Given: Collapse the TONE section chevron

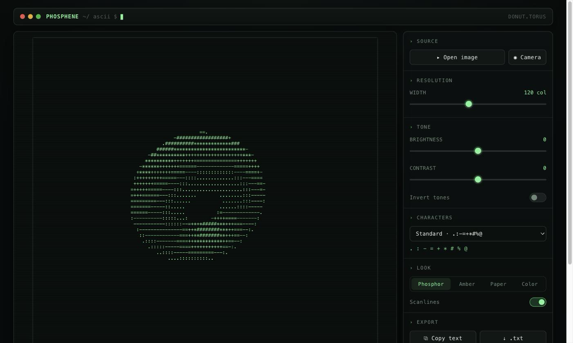Looking at the screenshot, I should coord(411,127).
